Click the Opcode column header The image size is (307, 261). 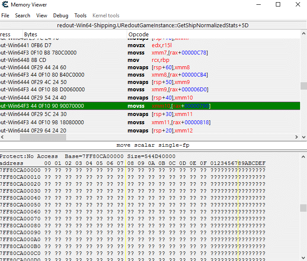[138, 34]
